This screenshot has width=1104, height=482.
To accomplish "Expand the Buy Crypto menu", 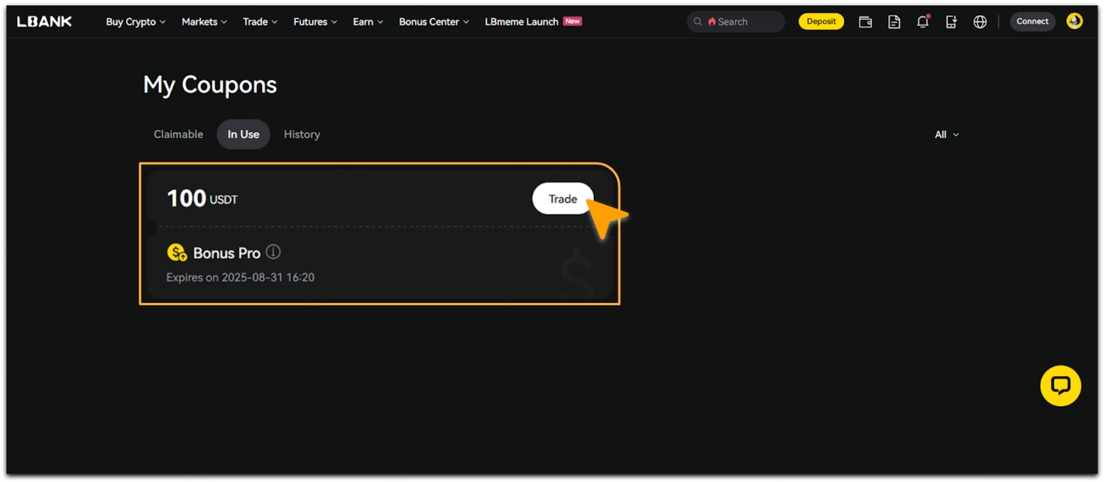I will 135,22.
